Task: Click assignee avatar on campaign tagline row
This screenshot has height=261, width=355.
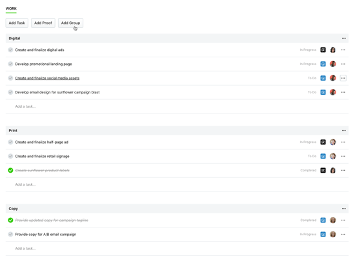Action: click(x=333, y=220)
